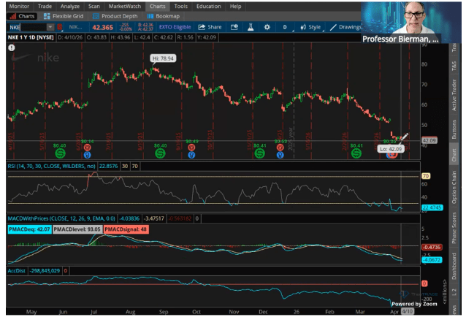Open Edit Studies flask icon
The height and width of the screenshot is (317, 466).
(251, 27)
